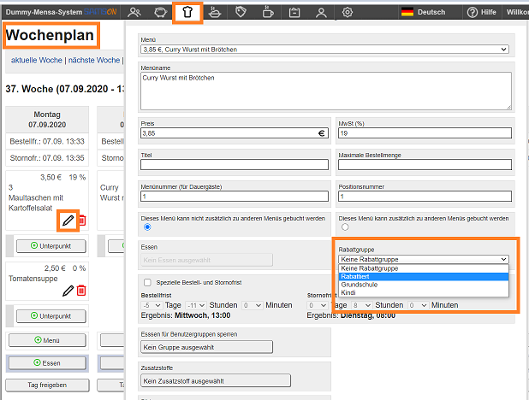Open the price tag icon in top bar
Screen dimensions: 529x400
(241, 13)
